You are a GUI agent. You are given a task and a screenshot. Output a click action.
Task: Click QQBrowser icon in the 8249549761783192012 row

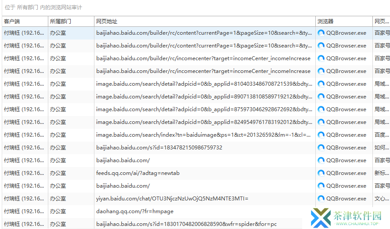[x=321, y=122]
